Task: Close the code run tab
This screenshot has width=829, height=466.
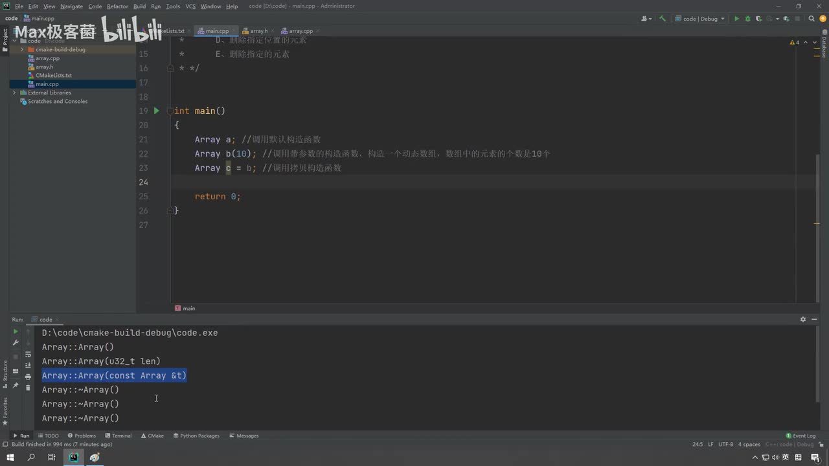Action: point(57,319)
